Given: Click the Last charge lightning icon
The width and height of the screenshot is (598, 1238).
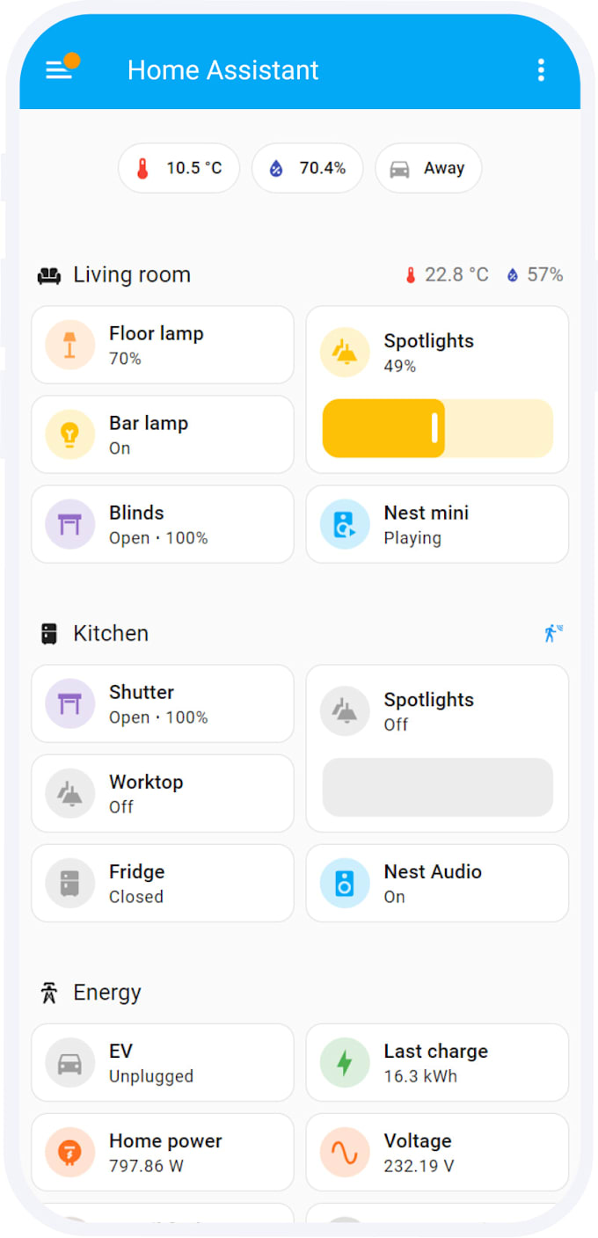Looking at the screenshot, I should 345,1062.
